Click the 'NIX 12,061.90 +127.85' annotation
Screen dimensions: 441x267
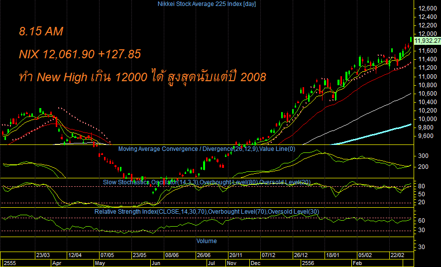80,54
